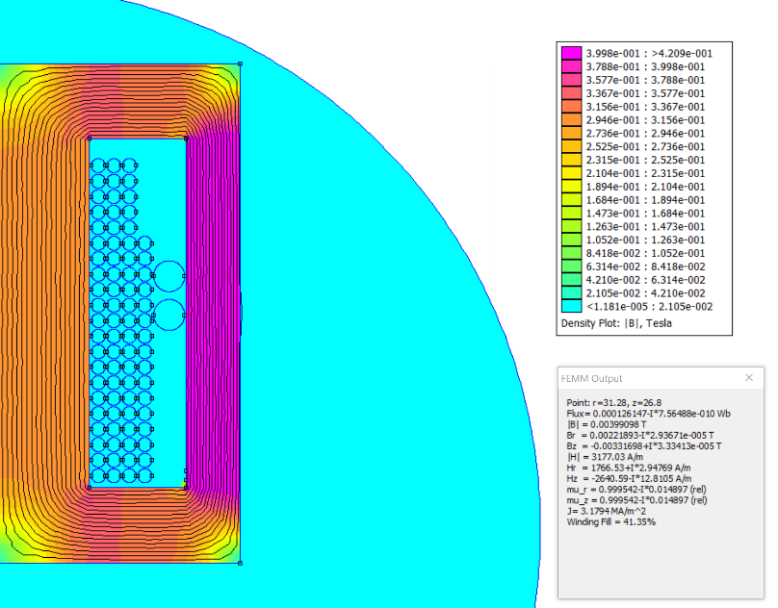Viewport: 778px width, 608px height.
Task: Click the bottom-right corner node of the core
Action: [240, 563]
